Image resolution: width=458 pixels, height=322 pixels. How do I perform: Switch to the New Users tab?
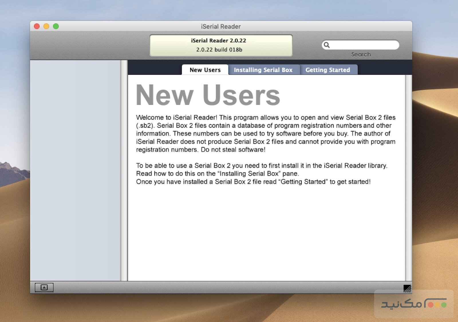205,70
